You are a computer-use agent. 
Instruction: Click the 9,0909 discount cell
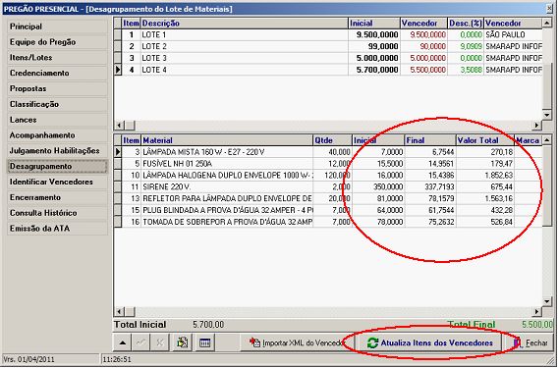click(x=466, y=46)
